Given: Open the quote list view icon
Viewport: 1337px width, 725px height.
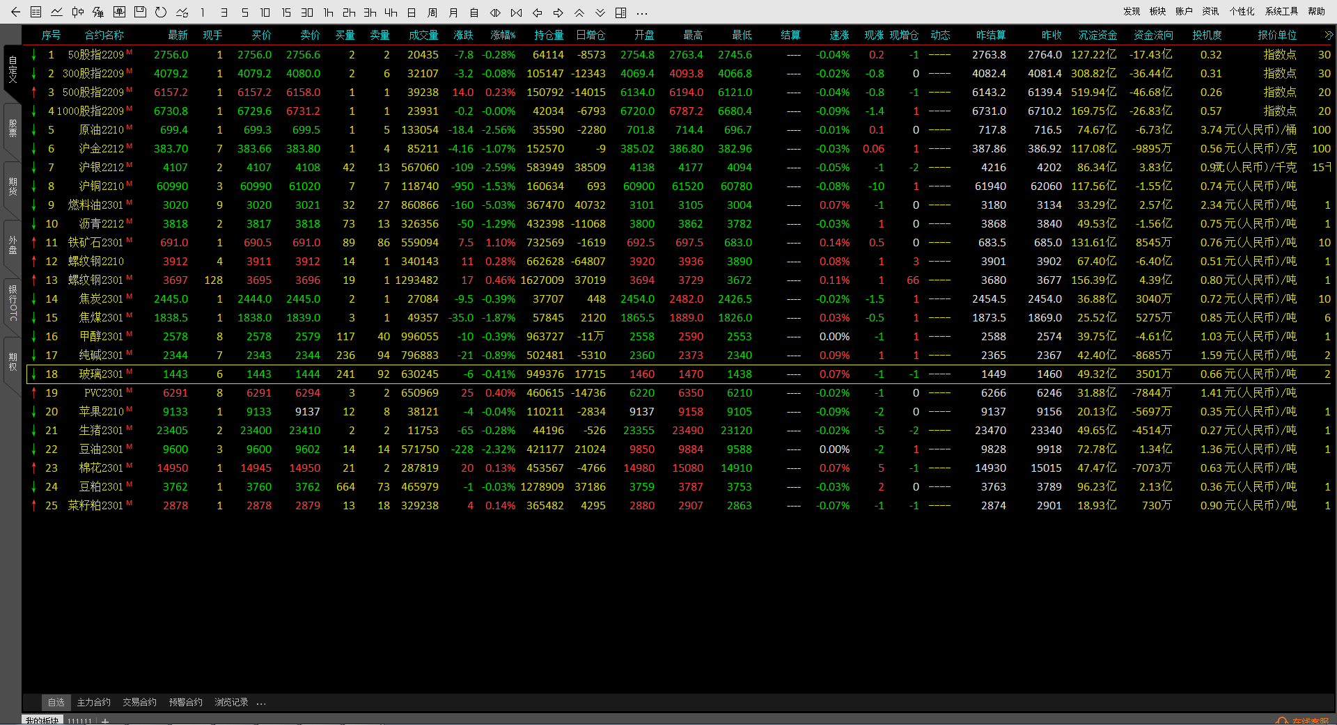Looking at the screenshot, I should tap(36, 12).
